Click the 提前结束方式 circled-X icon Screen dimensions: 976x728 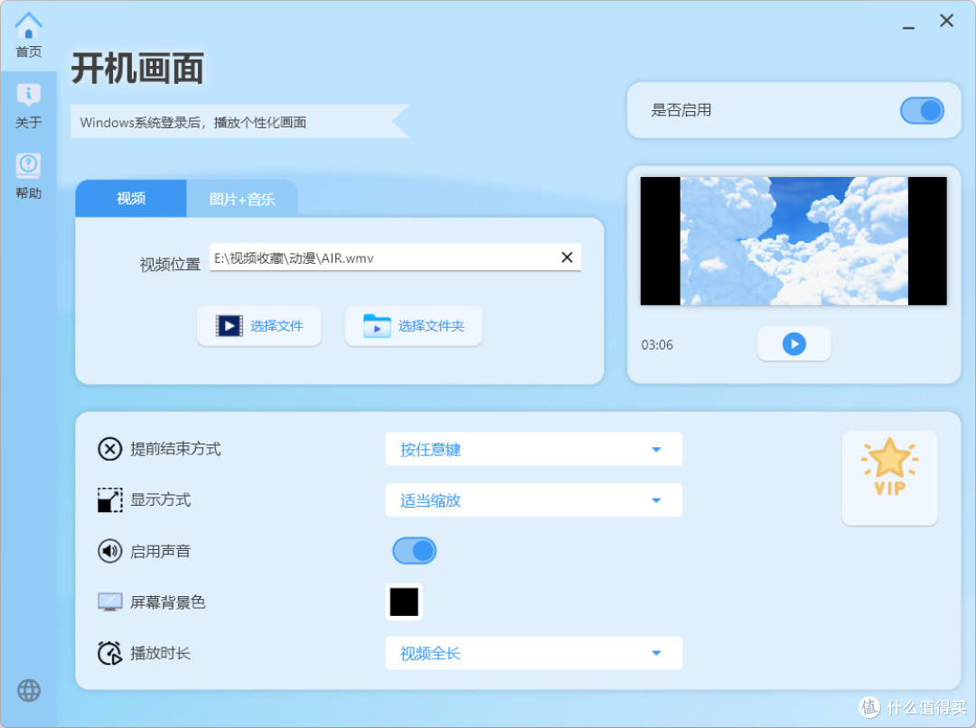pos(109,449)
